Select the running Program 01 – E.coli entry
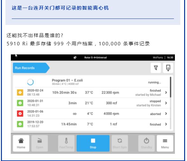 92,82
